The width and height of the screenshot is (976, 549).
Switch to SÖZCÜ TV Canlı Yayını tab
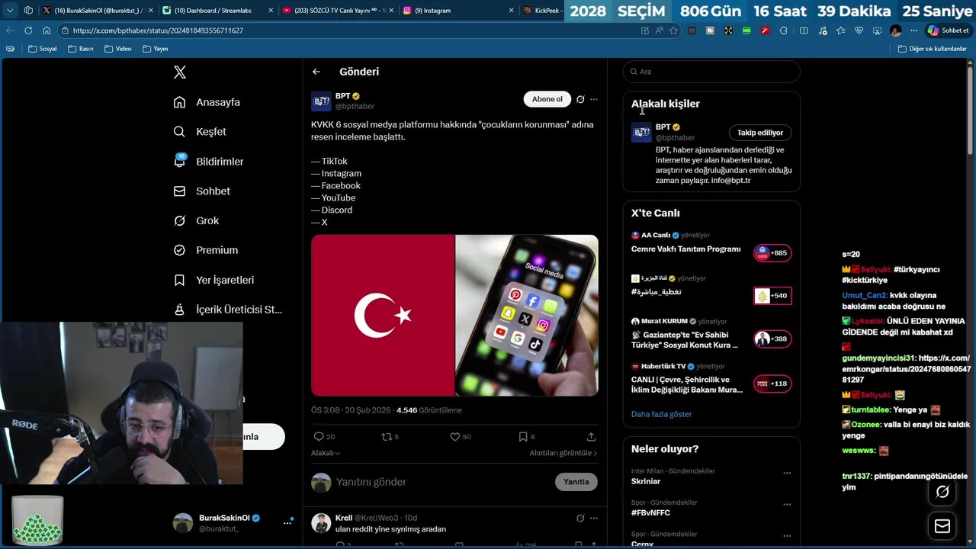pos(336,11)
